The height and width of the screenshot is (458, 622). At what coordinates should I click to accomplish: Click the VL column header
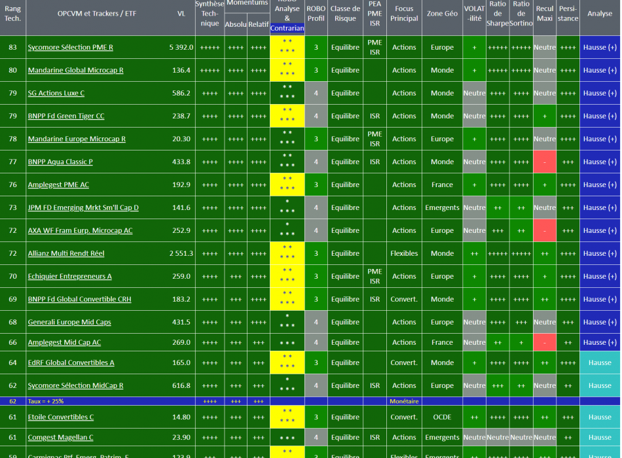coord(181,14)
